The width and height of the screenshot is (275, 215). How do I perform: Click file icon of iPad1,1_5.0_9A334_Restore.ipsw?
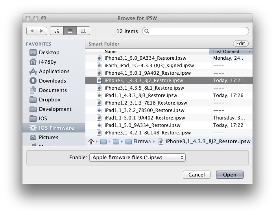pyautogui.click(x=99, y=125)
